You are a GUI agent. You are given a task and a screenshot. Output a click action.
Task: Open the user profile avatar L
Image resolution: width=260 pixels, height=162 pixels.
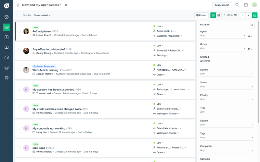pyautogui.click(x=254, y=5)
